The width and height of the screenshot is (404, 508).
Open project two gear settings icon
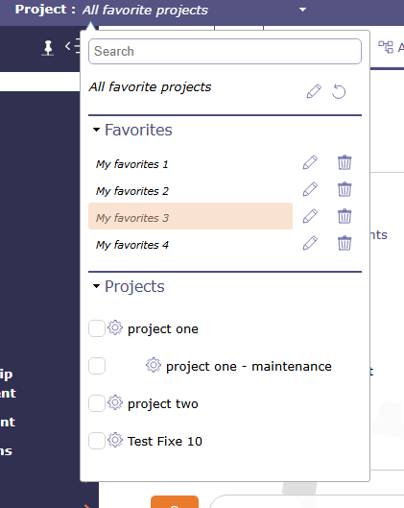click(115, 402)
